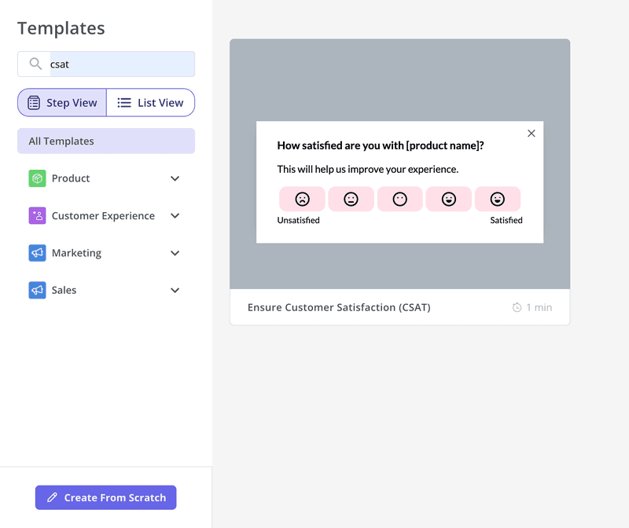
Task: Select the slightly satisfied face rating swatch
Action: 448,199
